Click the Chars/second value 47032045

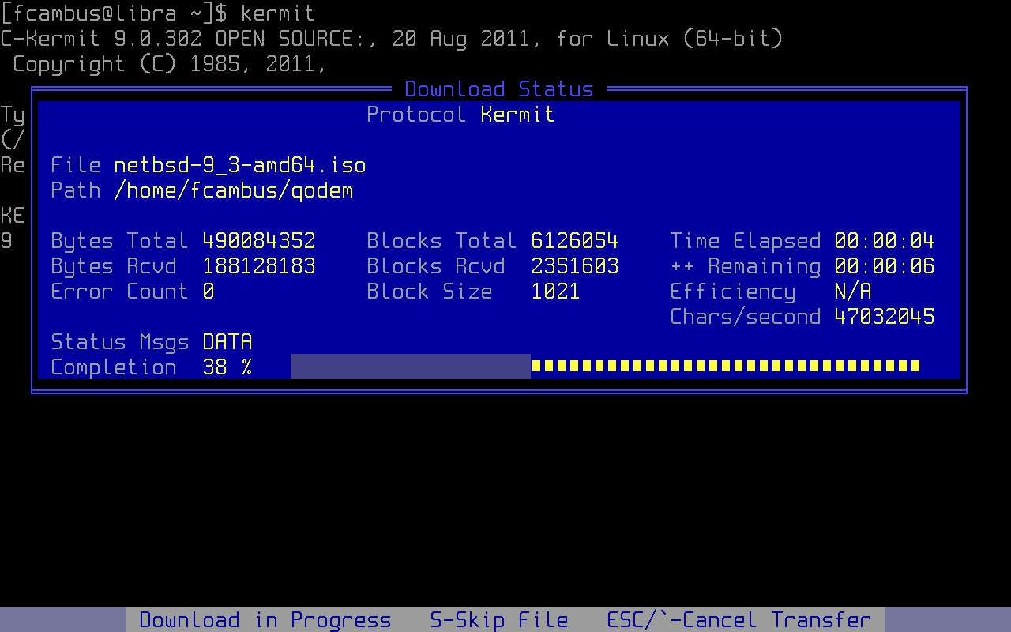[x=885, y=317]
